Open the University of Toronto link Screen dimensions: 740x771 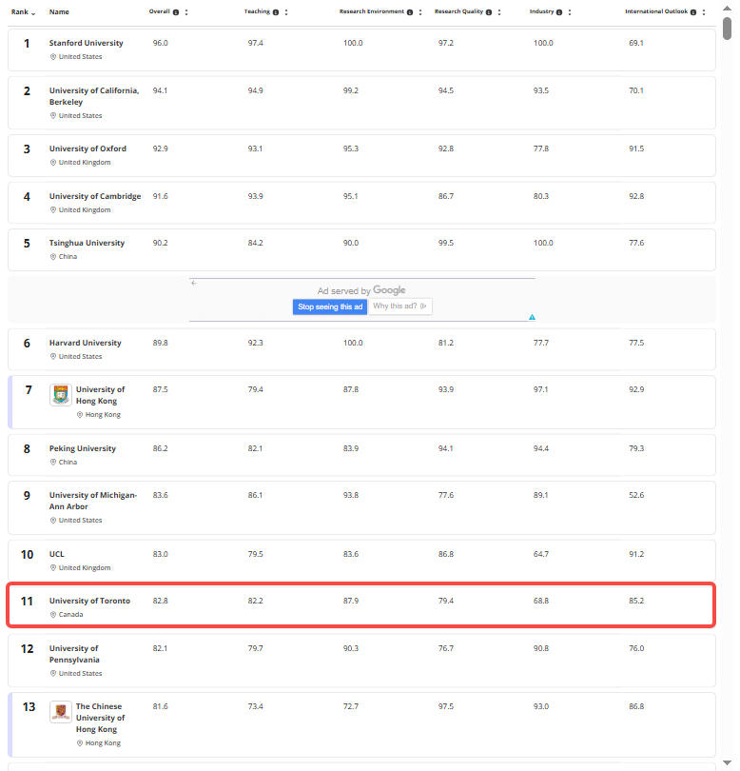tap(89, 601)
